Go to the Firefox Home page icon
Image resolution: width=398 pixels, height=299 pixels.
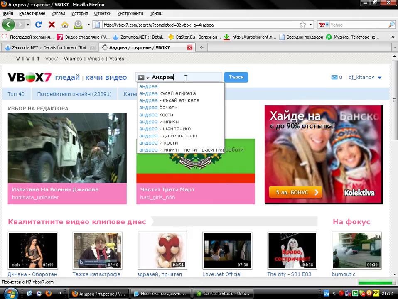(65, 25)
